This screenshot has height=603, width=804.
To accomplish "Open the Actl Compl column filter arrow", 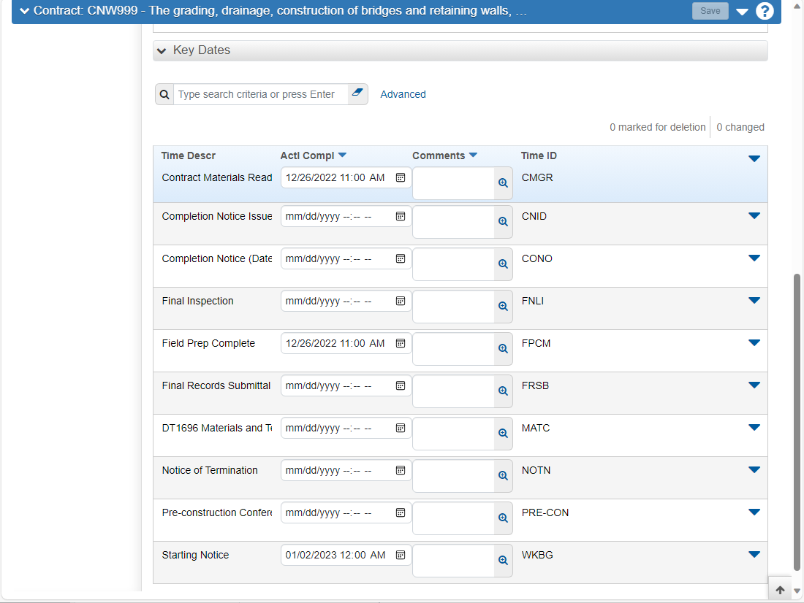I will [x=343, y=155].
